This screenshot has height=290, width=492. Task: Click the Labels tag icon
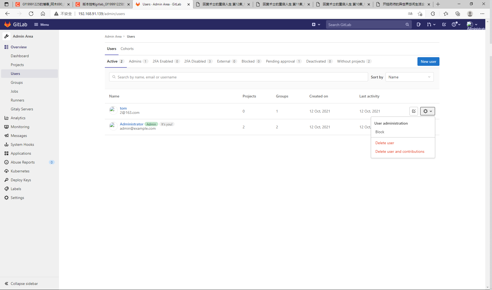pyautogui.click(x=6, y=189)
